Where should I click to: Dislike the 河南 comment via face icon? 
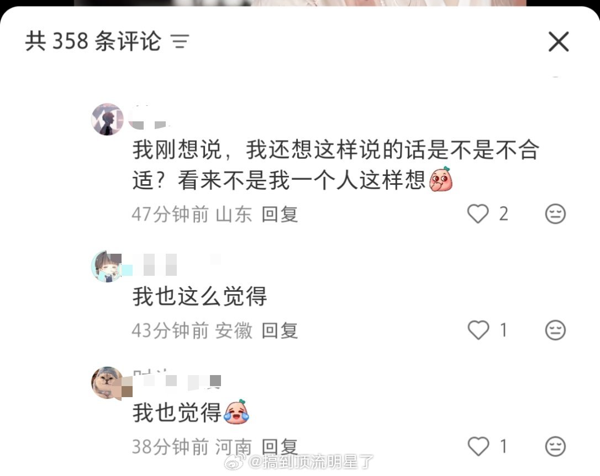tap(555, 446)
